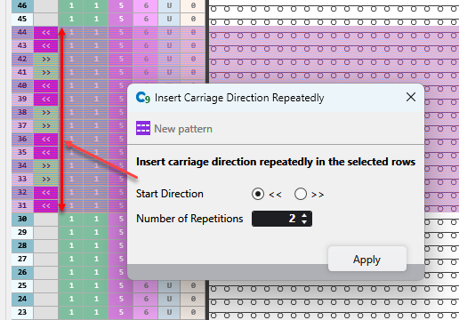459x320 pixels.
Task: Select row number 30 header
Action: pyautogui.click(x=22, y=220)
